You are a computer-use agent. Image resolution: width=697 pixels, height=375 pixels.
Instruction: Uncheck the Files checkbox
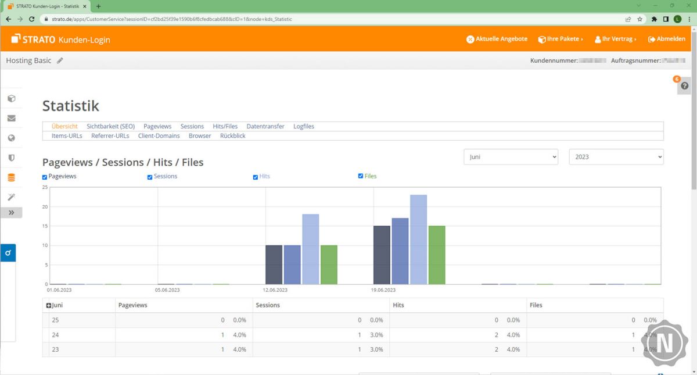coord(361,176)
